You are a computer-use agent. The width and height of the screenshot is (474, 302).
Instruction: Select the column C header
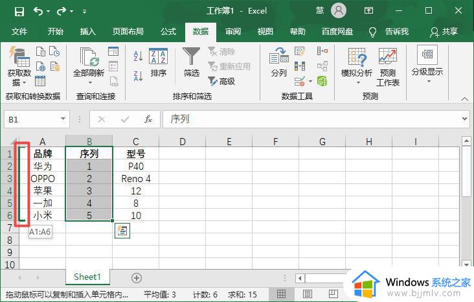click(x=136, y=142)
